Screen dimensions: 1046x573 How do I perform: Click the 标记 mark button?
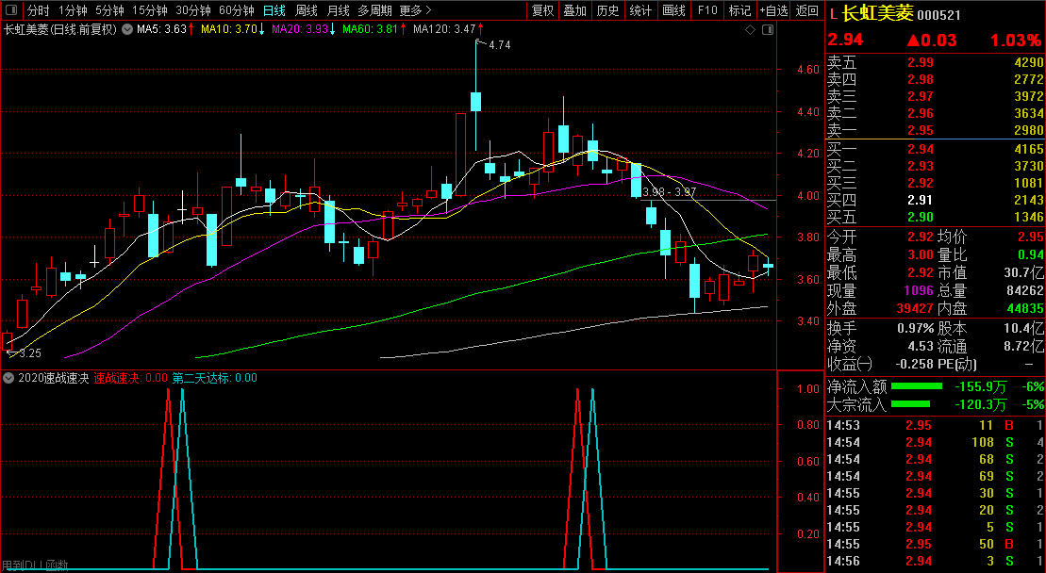click(739, 10)
